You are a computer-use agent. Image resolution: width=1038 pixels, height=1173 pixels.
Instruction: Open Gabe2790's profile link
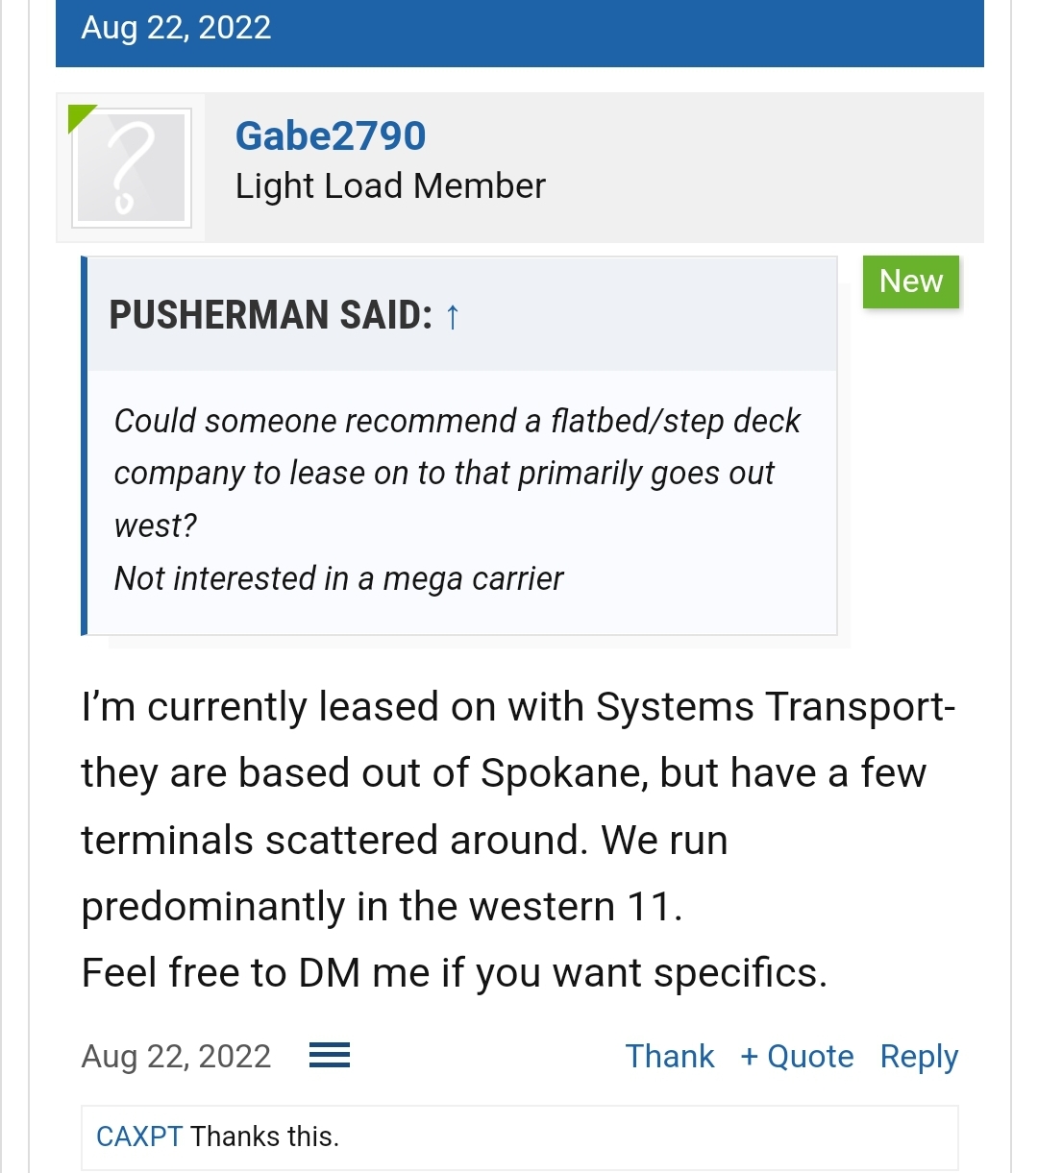[x=330, y=135]
